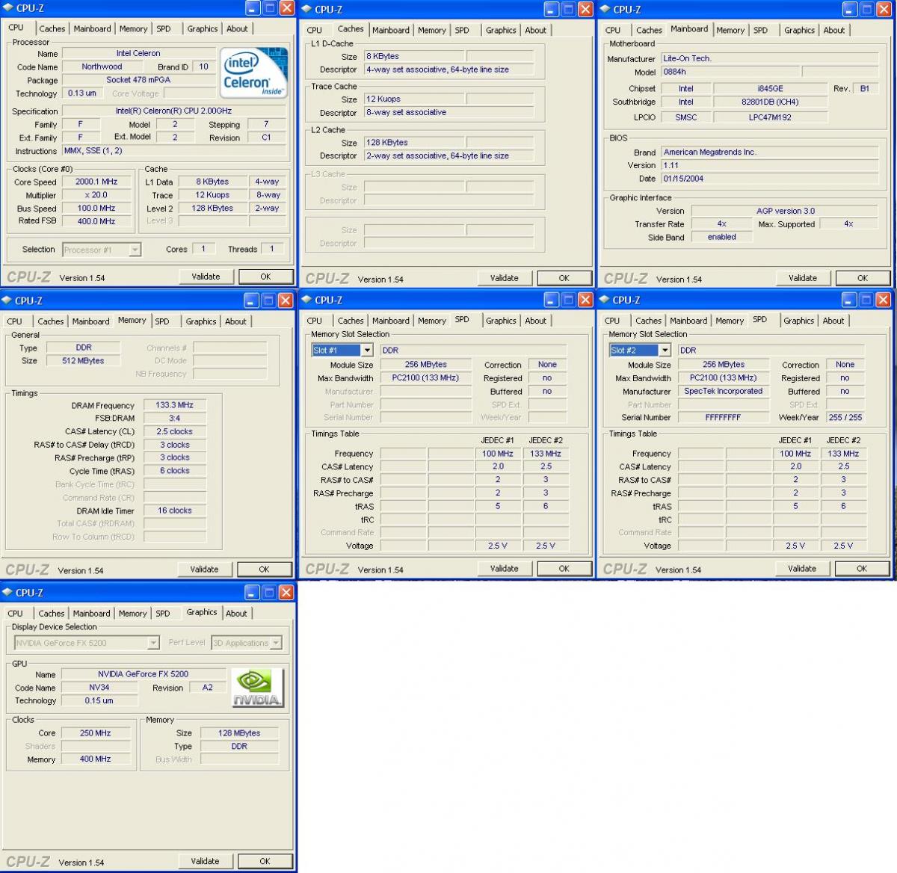897x873 pixels.
Task: Click OK in the Slot #1 window
Action: (x=564, y=569)
